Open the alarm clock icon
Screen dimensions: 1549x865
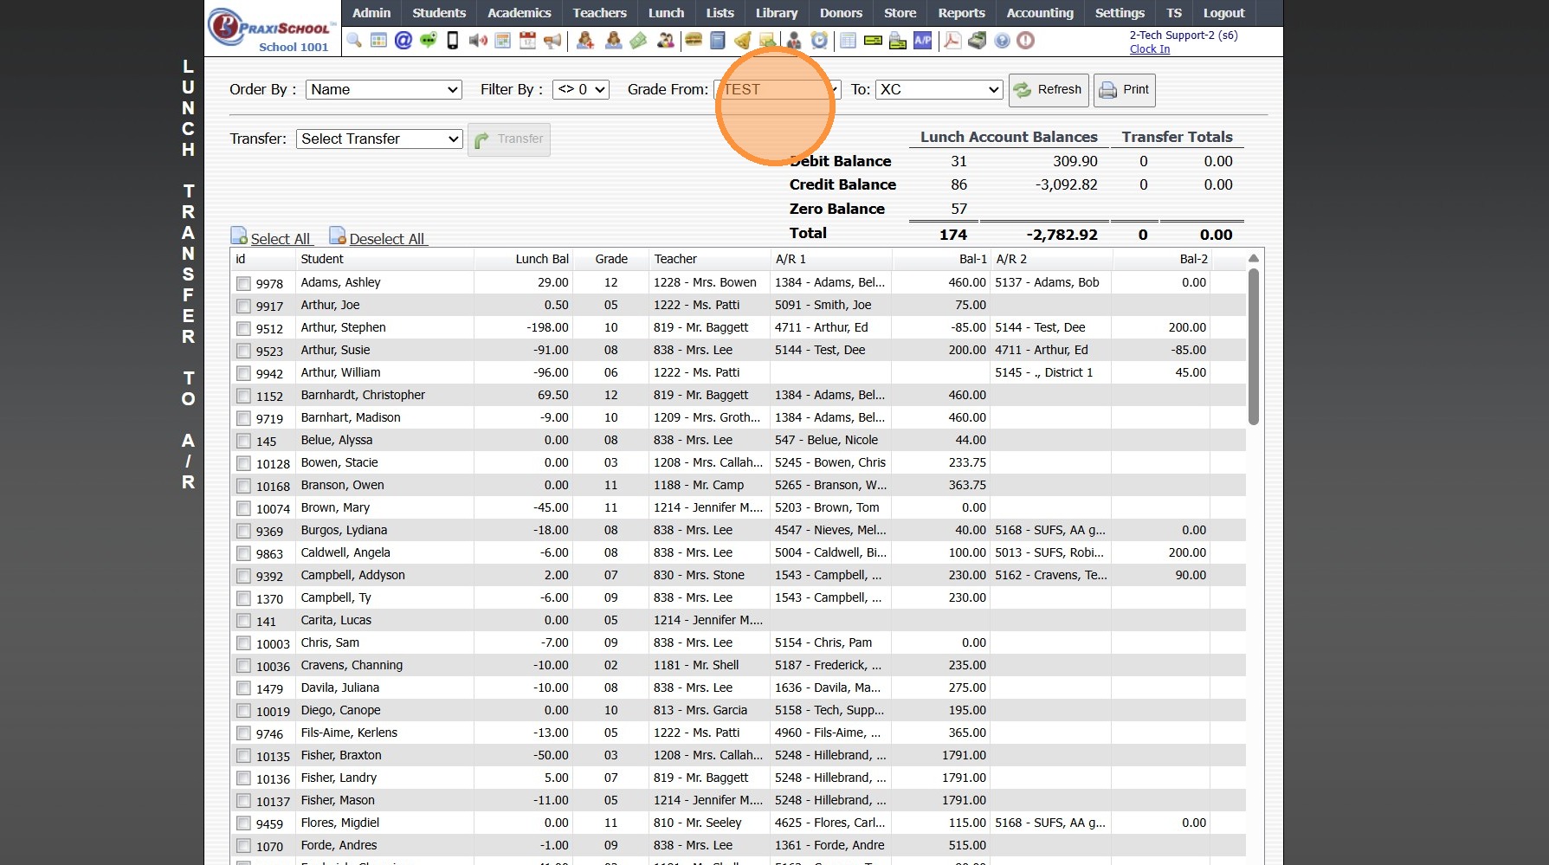(819, 41)
